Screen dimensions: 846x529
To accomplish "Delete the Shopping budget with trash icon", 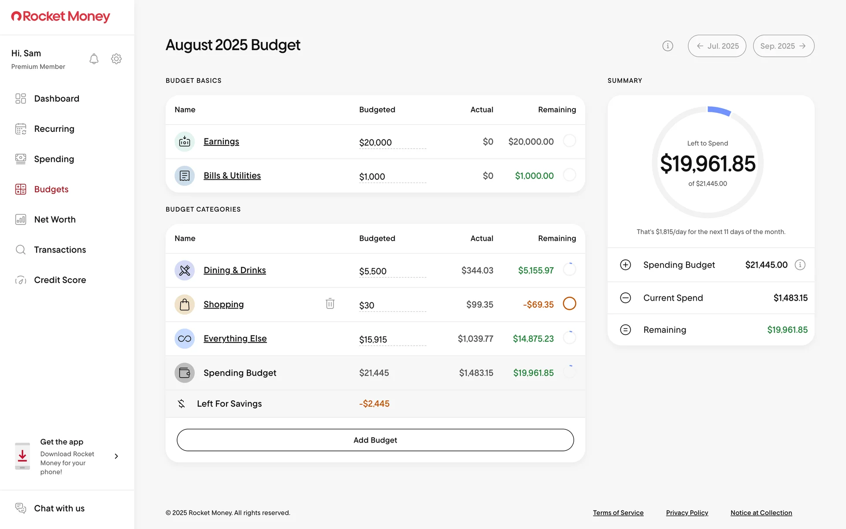I will click(x=330, y=304).
